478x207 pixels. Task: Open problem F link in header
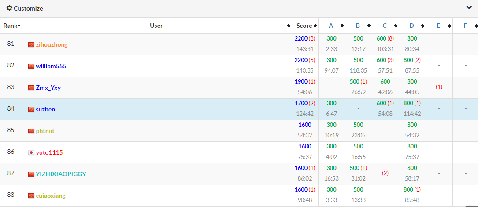(x=465, y=26)
